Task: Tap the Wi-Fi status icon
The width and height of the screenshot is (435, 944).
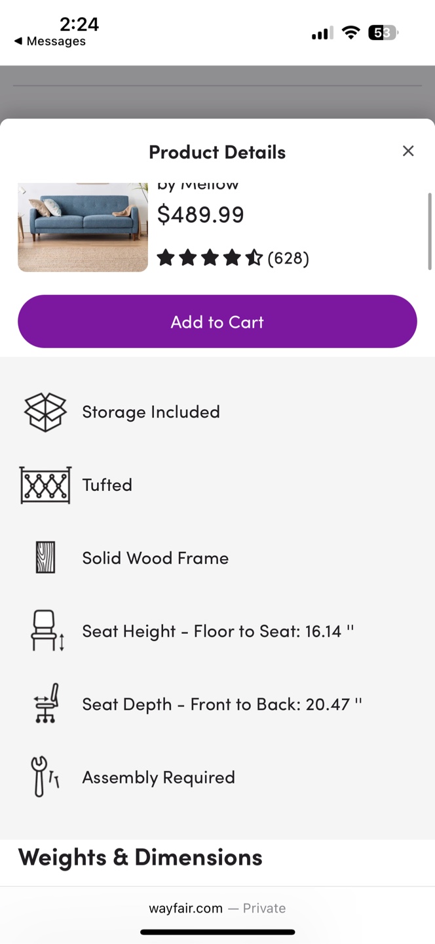Action: pos(351,33)
